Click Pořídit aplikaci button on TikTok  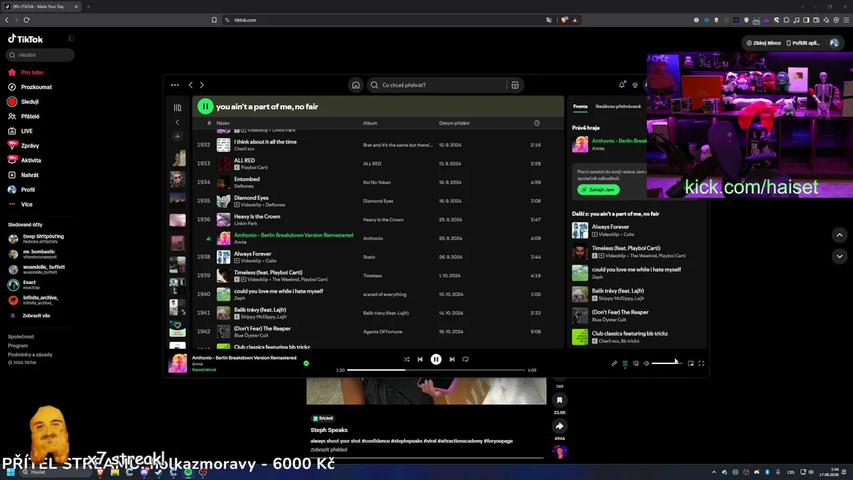click(803, 43)
